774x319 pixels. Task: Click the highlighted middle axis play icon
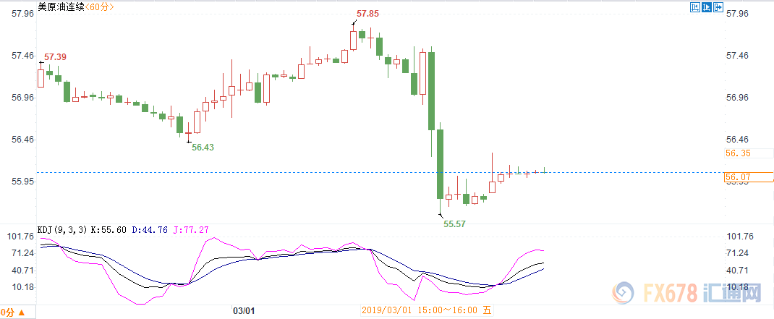click(706, 8)
